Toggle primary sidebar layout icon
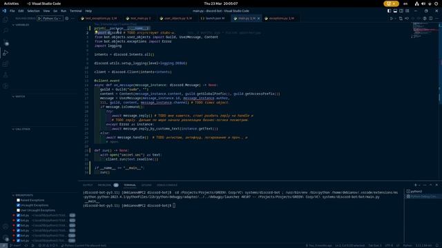442x248 pixels. pyautogui.click(x=390, y=11)
